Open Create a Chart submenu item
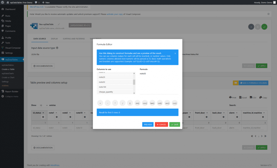The image size is (277, 168). click(8, 77)
